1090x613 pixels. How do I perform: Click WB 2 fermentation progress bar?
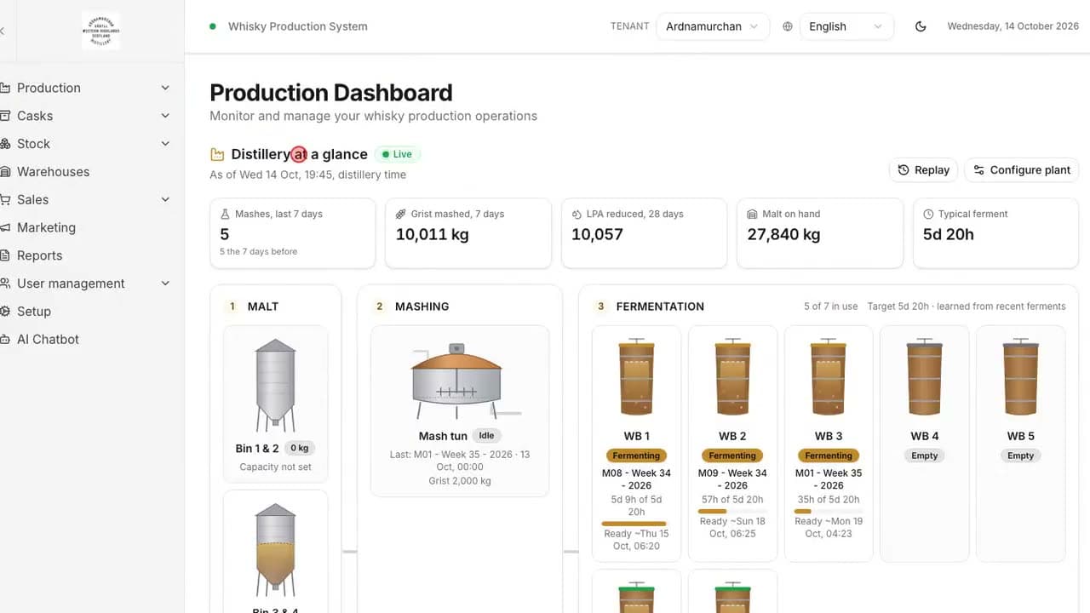tap(732, 511)
